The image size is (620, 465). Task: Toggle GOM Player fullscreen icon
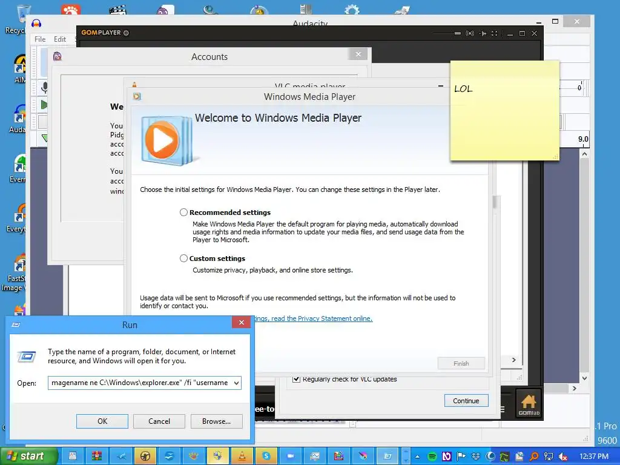coord(494,33)
